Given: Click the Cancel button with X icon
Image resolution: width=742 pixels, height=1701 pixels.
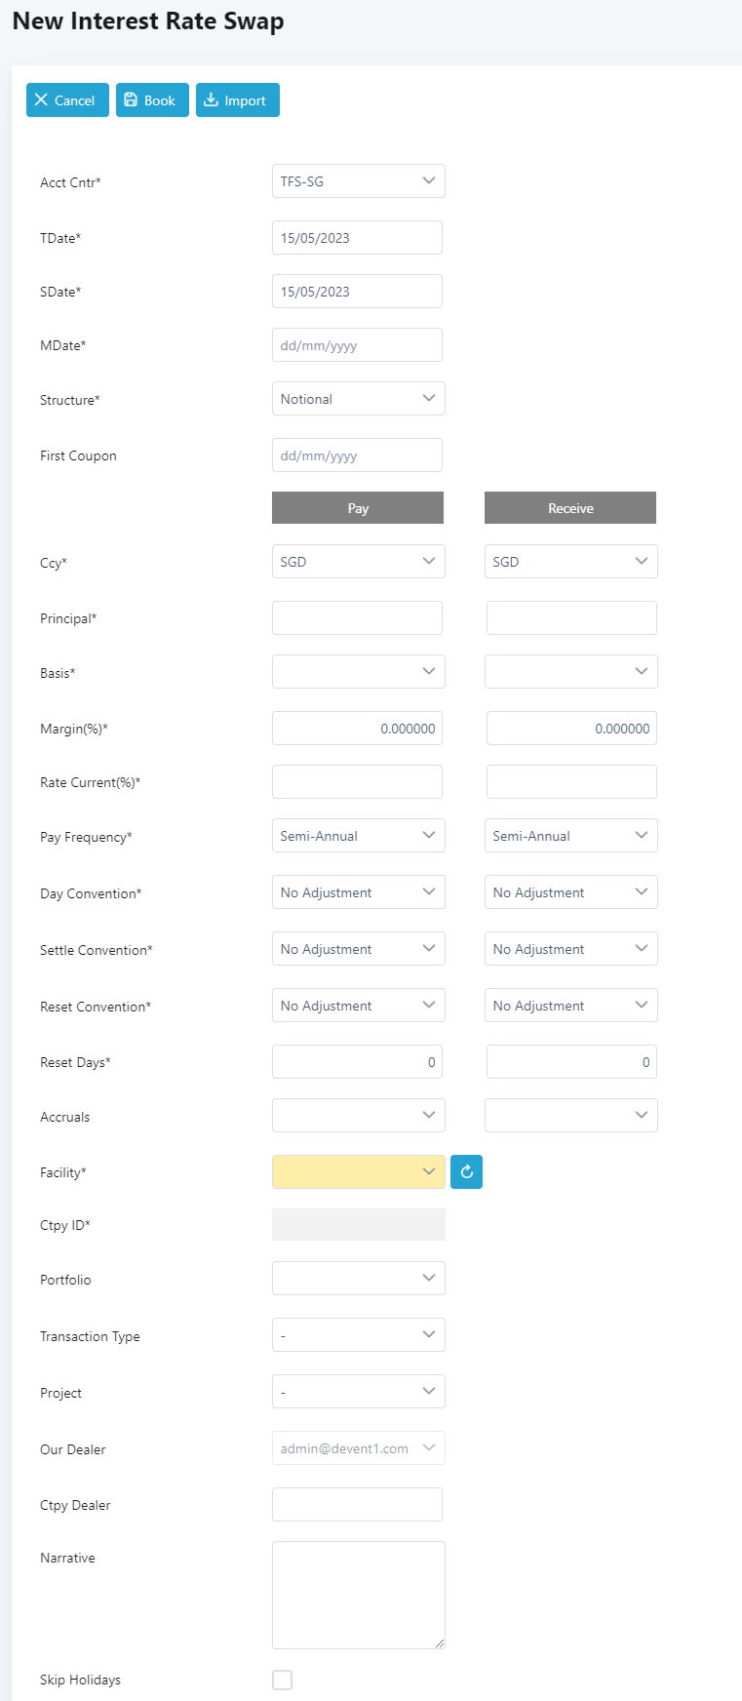Looking at the screenshot, I should [x=67, y=100].
